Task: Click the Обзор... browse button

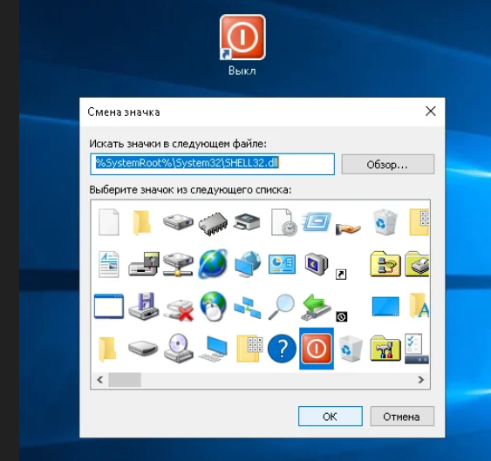Action: point(388,165)
